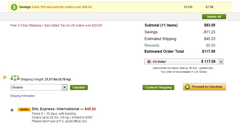
Task: Click the Continue Shopping button
Action: tap(158, 87)
